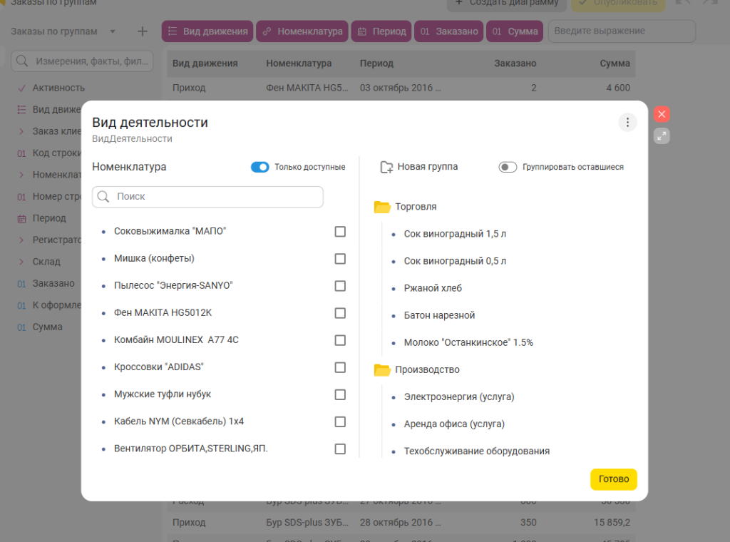Check the Соковыжималка "МАПО" checkbox

coord(340,232)
